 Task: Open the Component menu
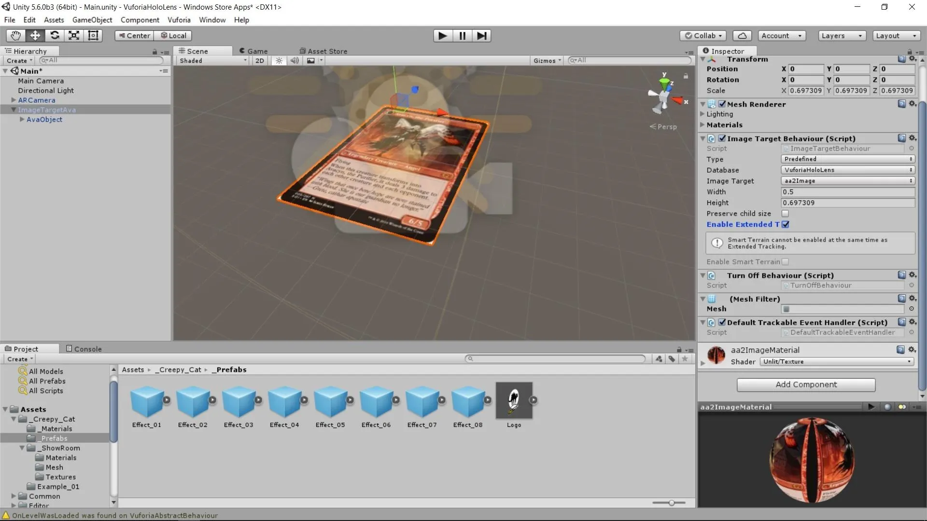[x=140, y=20]
